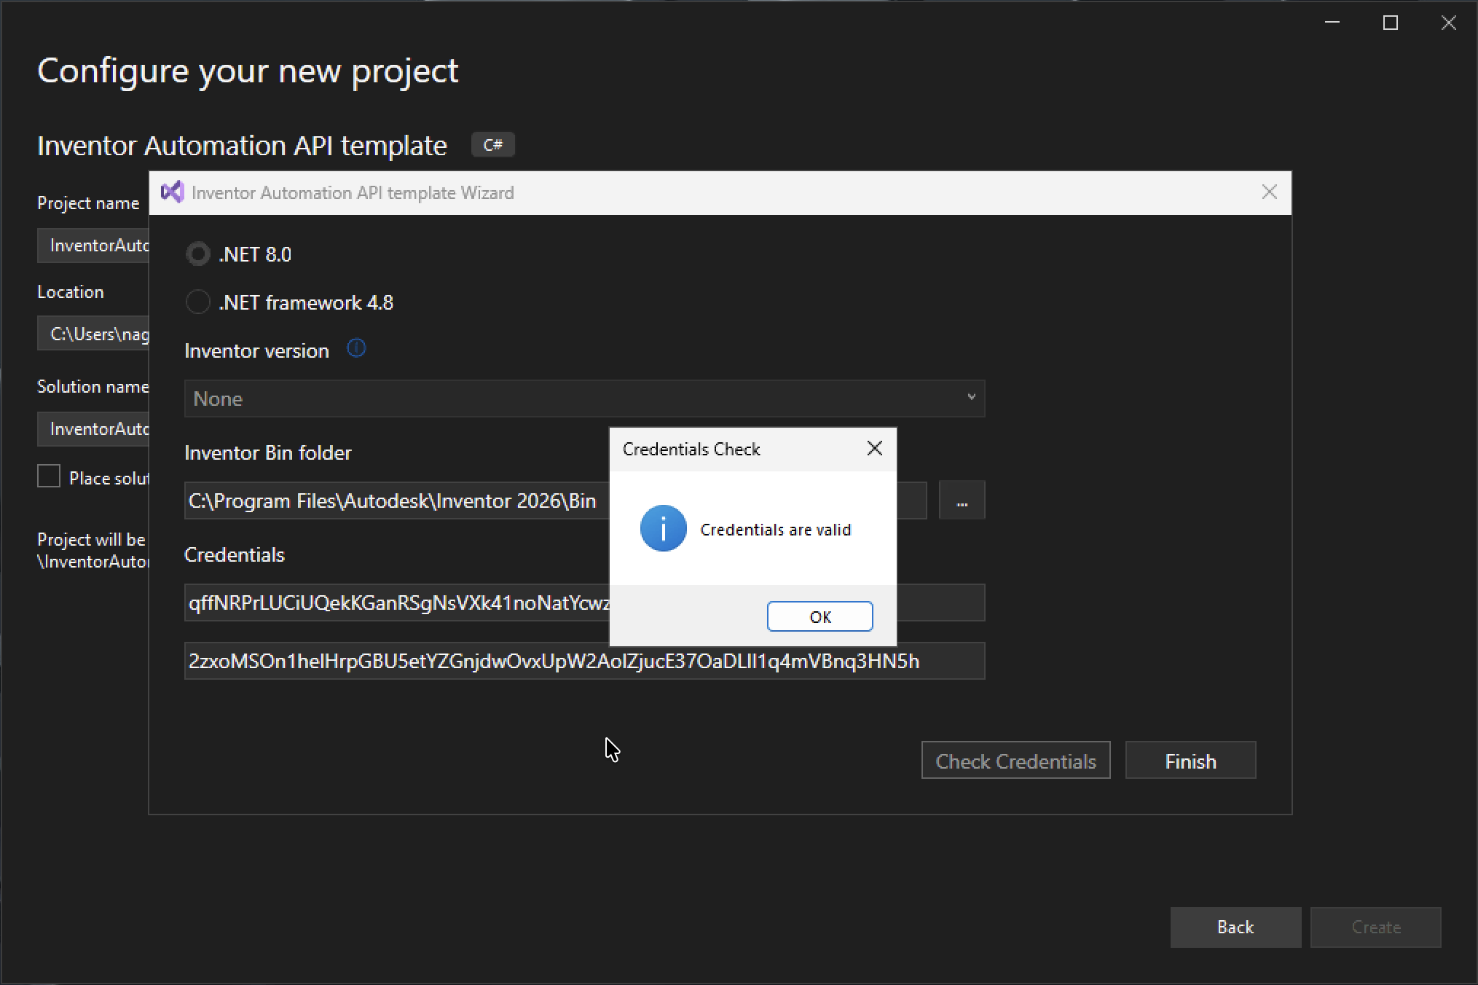The width and height of the screenshot is (1478, 985).
Task: Maximize the Configure your new project window
Action: [x=1390, y=23]
